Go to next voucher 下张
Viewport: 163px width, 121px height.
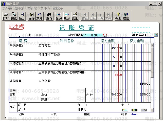(x=101, y=16)
